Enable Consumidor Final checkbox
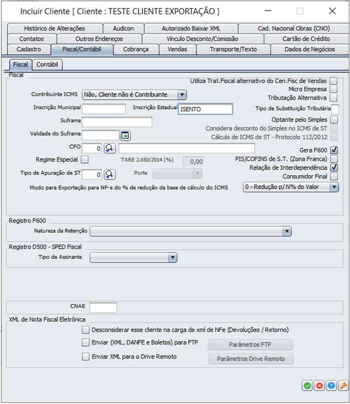 [334, 176]
